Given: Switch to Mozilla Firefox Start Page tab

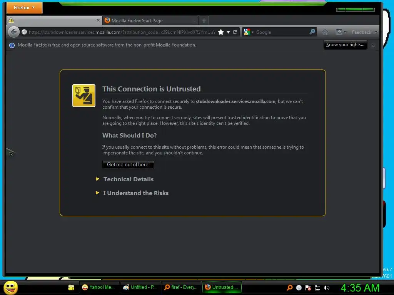Looking at the screenshot, I should tap(150, 21).
